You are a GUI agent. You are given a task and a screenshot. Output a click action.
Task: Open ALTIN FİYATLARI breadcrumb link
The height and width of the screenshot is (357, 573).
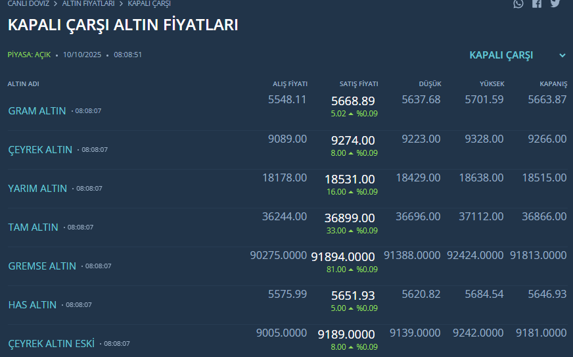click(88, 3)
